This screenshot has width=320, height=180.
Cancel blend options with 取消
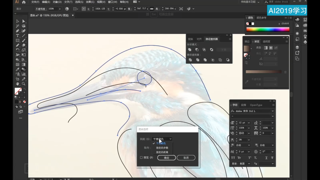(x=186, y=158)
